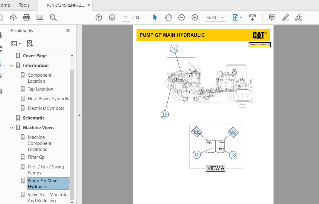
Task: Close the Bookmarks panel
Action: (x=68, y=30)
